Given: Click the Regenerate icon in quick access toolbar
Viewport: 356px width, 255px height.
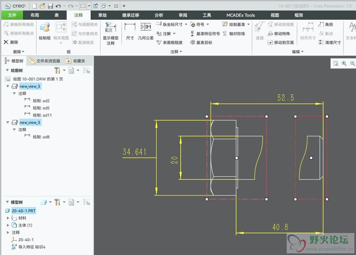Looking at the screenshot, I should 95,6.
